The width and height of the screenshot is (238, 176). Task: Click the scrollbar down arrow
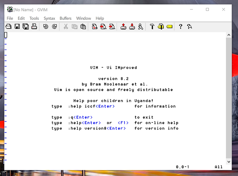[229, 162]
